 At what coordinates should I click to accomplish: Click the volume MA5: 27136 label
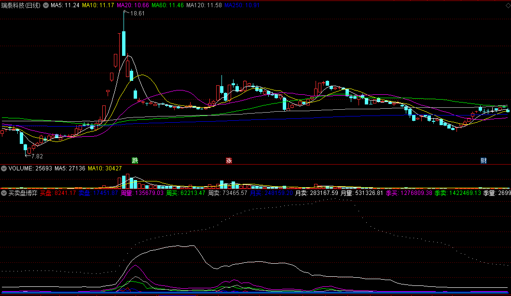70,168
